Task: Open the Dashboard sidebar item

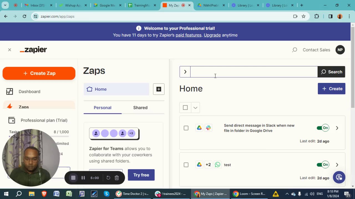Action: [39, 91]
